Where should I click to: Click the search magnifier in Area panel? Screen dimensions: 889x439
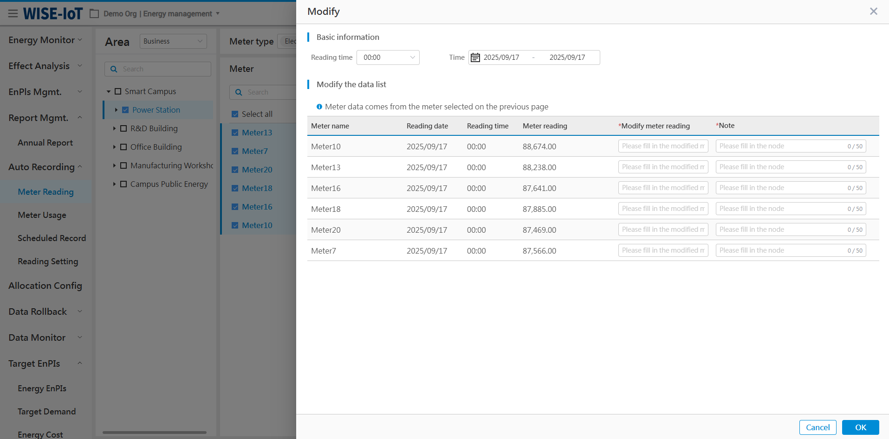tap(114, 69)
